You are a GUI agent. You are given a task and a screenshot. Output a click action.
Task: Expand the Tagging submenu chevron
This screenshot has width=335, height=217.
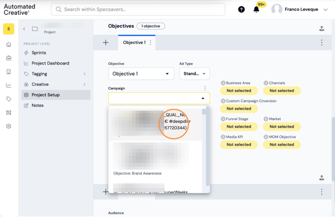[84, 73]
